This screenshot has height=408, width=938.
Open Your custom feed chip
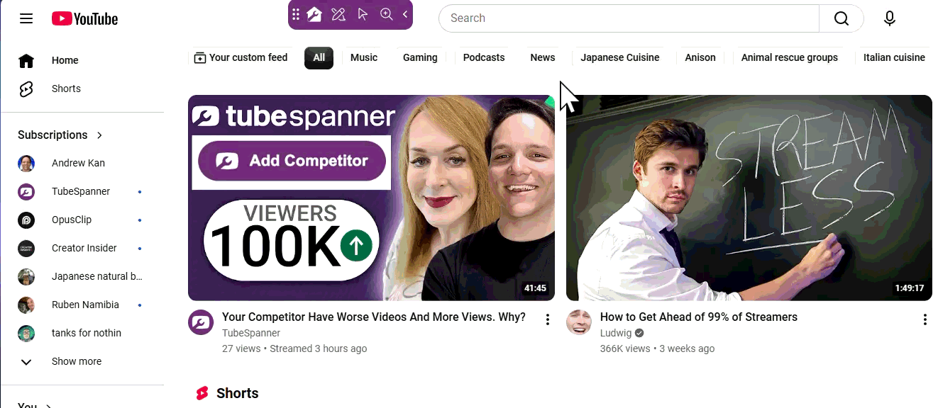[x=241, y=57]
